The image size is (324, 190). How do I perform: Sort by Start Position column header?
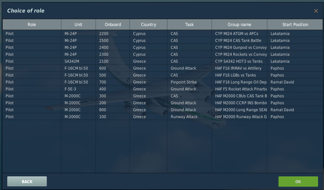(295, 24)
